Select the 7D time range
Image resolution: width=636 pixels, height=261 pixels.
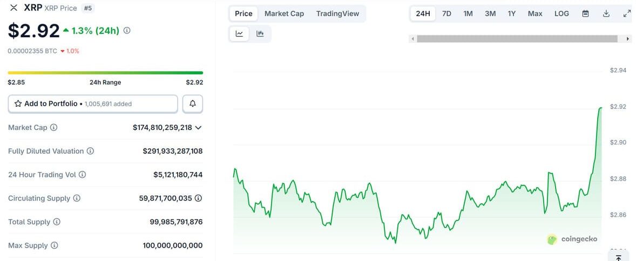click(x=446, y=13)
